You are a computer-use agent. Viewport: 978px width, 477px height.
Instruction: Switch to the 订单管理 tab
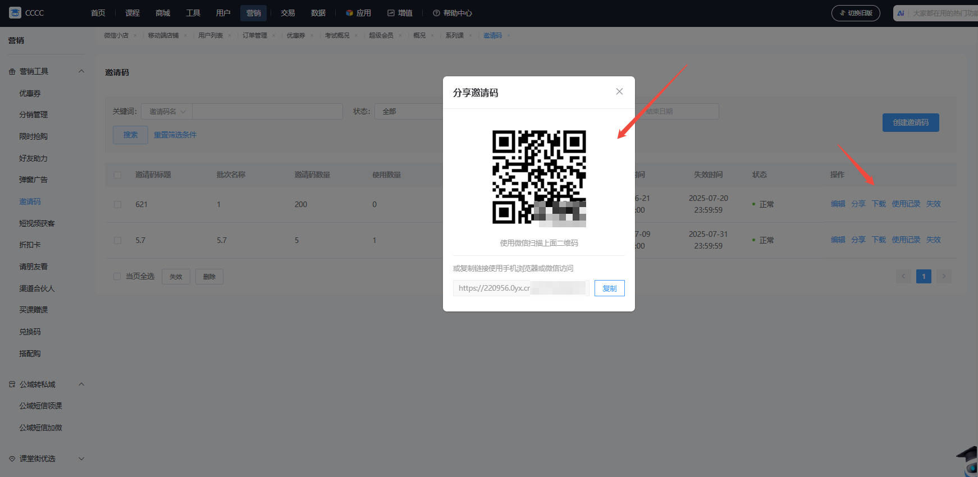tap(255, 35)
